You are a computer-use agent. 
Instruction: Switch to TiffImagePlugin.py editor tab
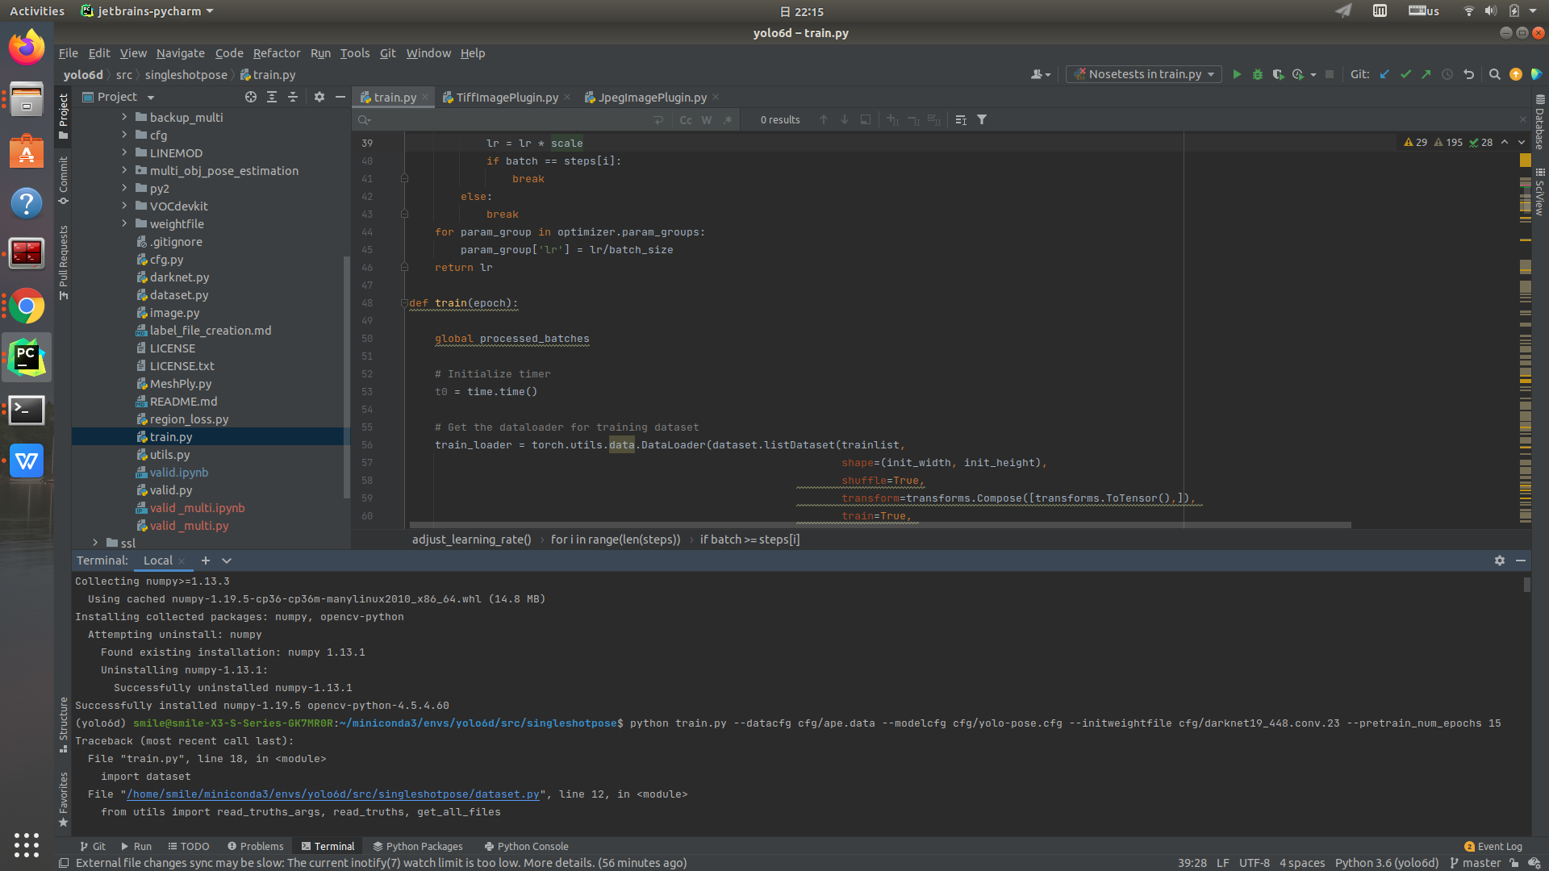tap(507, 98)
